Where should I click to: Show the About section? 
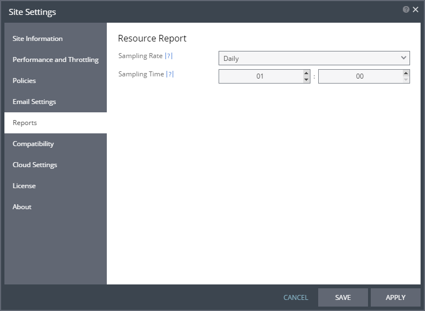click(x=55, y=207)
